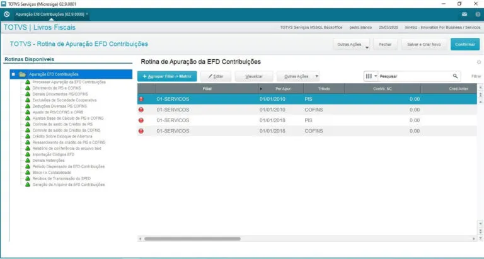The height and width of the screenshot is (259, 484).
Task: Click green icon beside Exclusões de Sociedade Cooperativa
Action: click(x=28, y=100)
